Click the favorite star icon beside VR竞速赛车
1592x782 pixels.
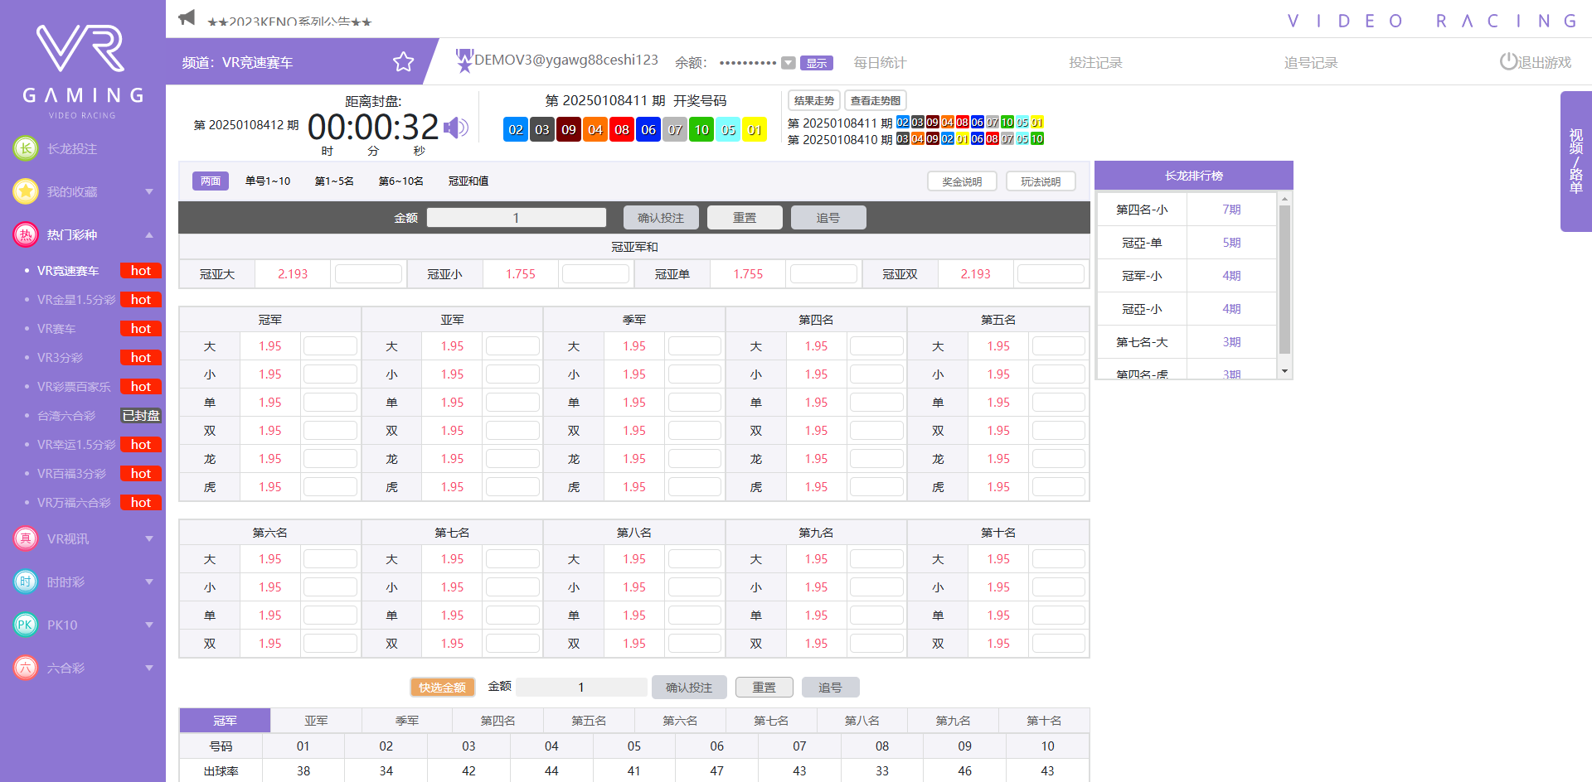(403, 62)
